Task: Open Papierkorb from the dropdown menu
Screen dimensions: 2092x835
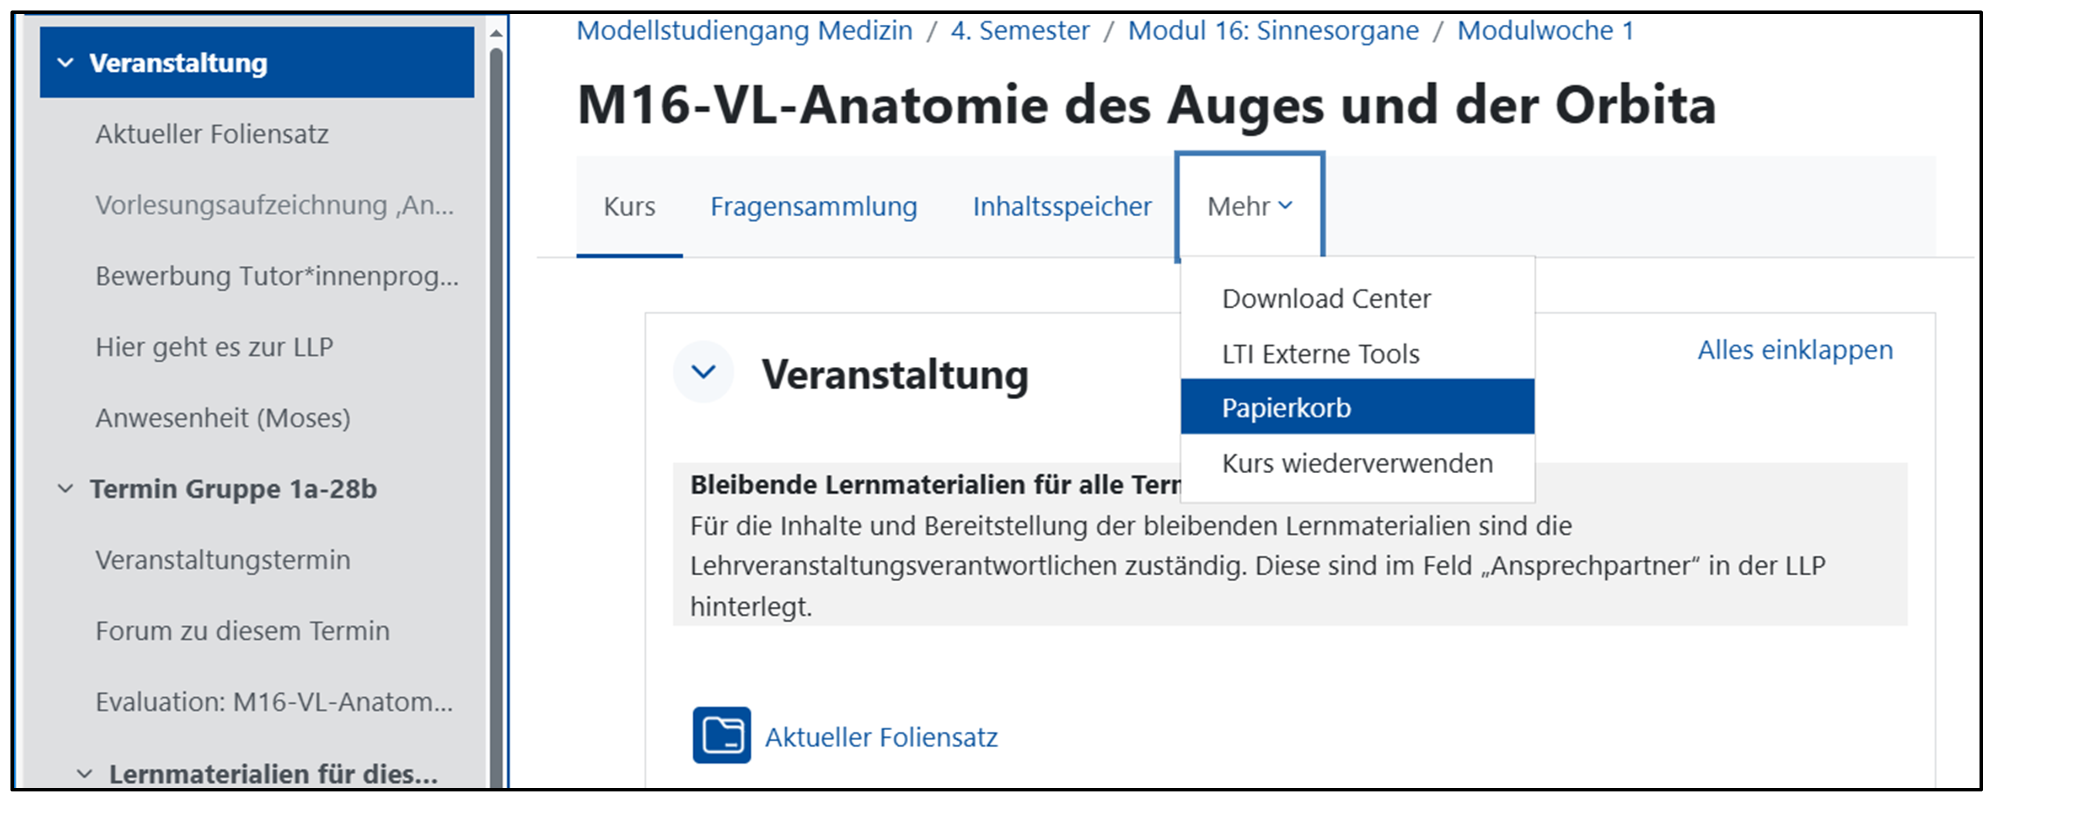Action: tap(1357, 407)
